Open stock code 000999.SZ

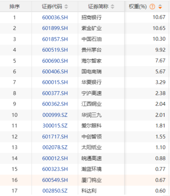55,115
